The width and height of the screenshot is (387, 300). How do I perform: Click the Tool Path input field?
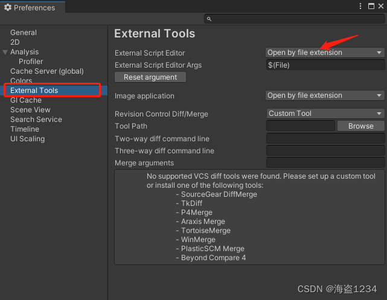301,126
